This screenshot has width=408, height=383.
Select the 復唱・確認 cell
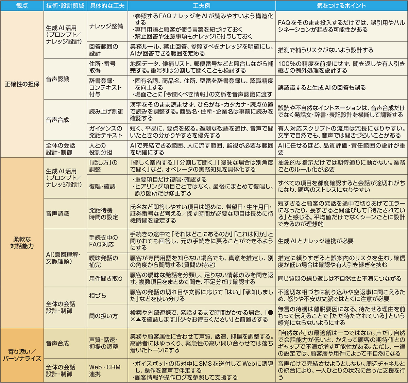107,186
